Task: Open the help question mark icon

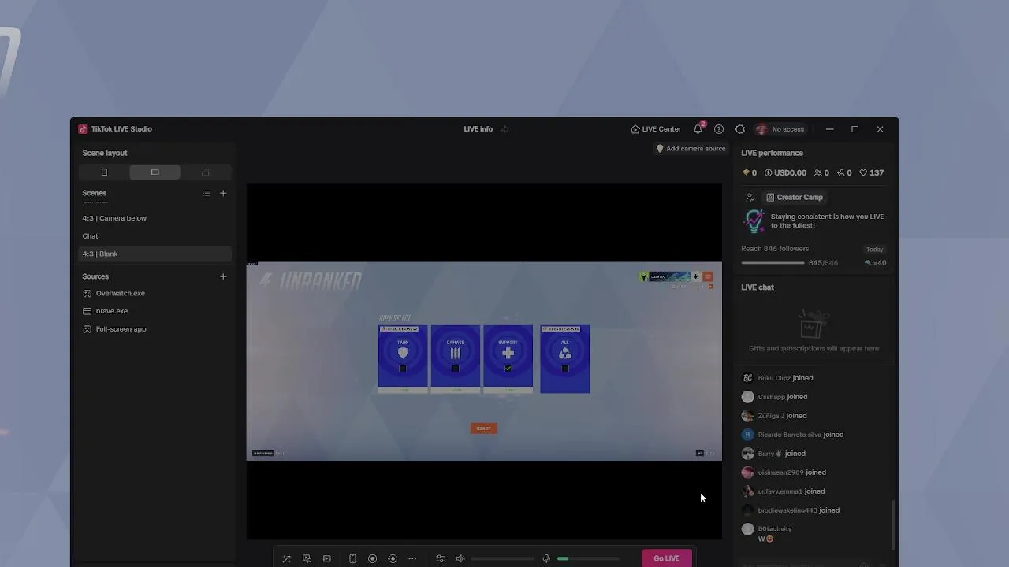Action: pos(719,129)
